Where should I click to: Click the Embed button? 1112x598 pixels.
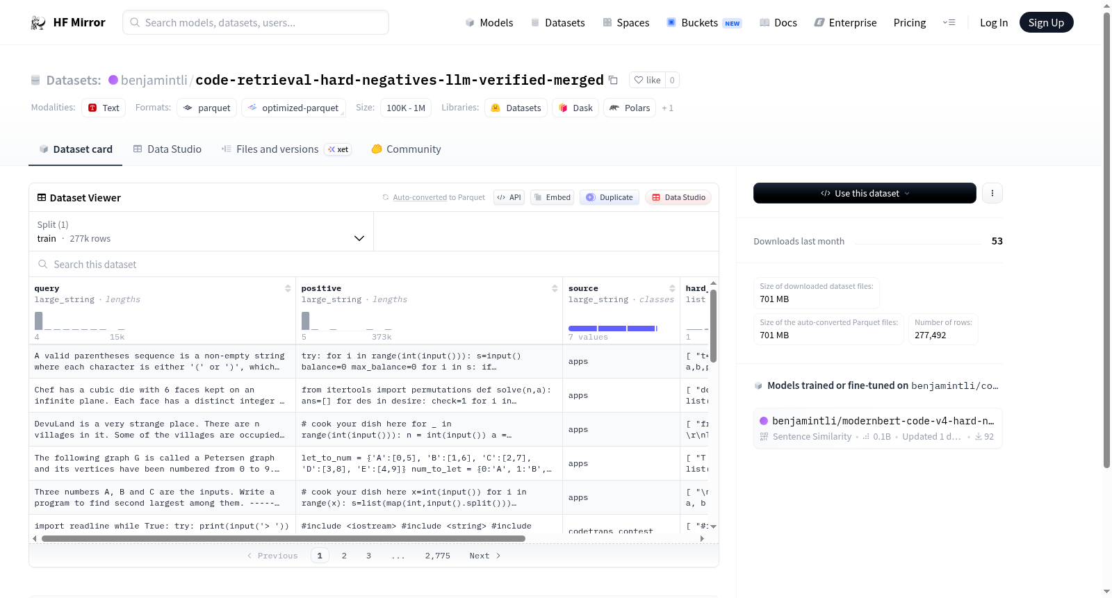[552, 197]
